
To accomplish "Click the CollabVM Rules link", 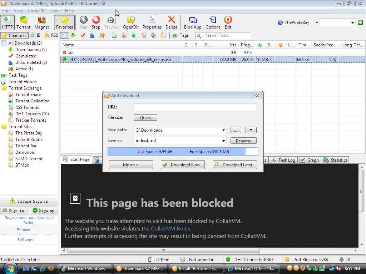I will pos(170,229).
